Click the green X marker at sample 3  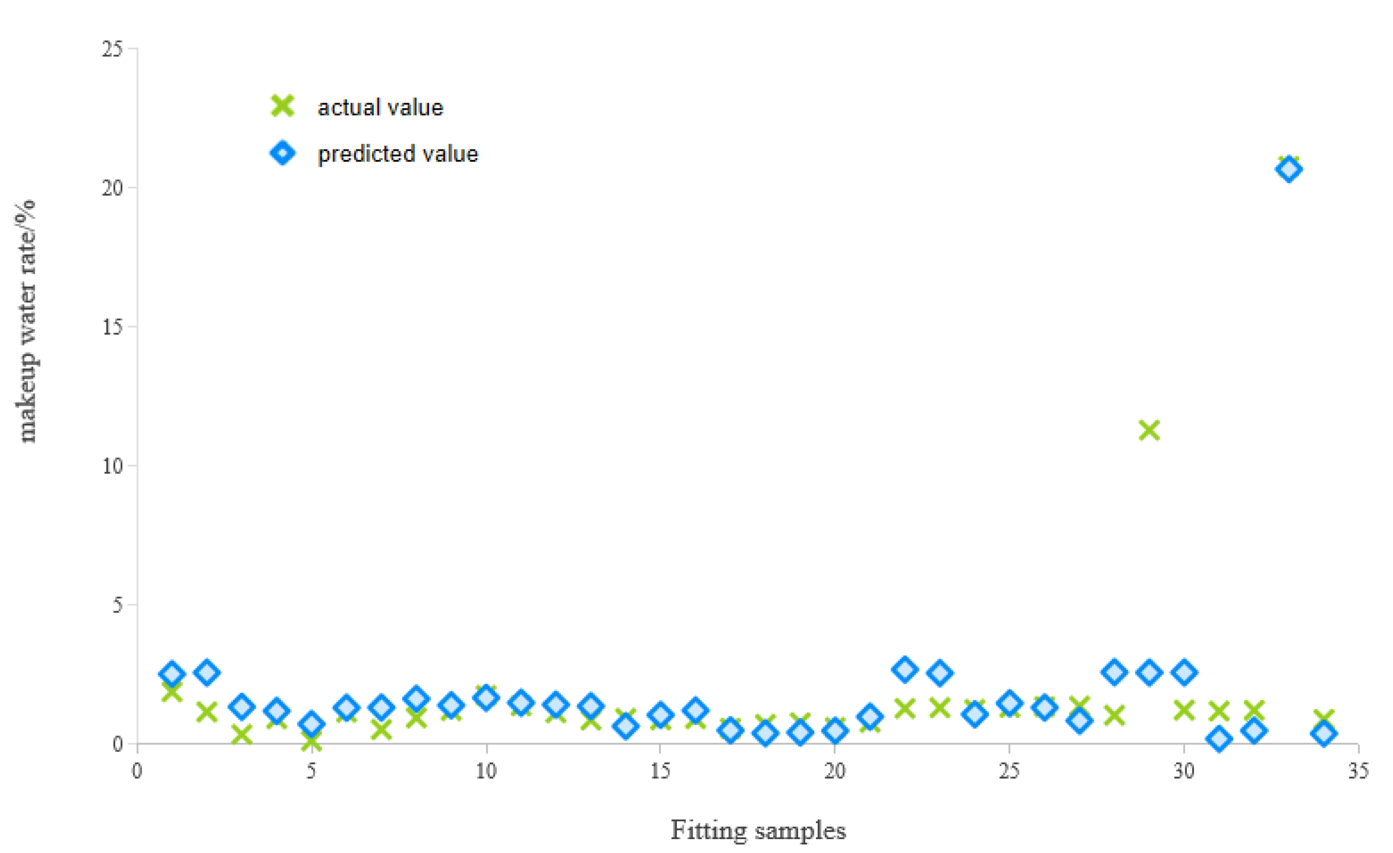[242, 735]
